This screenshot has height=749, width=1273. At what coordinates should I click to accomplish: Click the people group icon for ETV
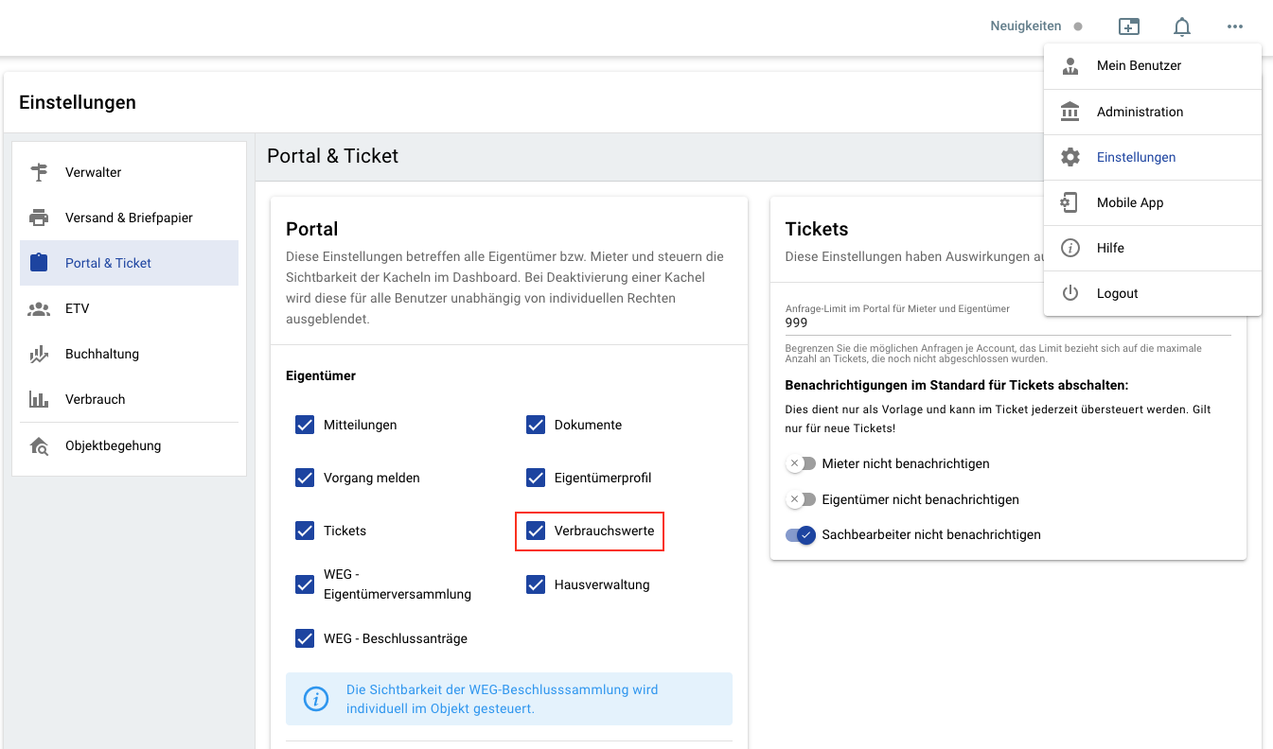[39, 308]
